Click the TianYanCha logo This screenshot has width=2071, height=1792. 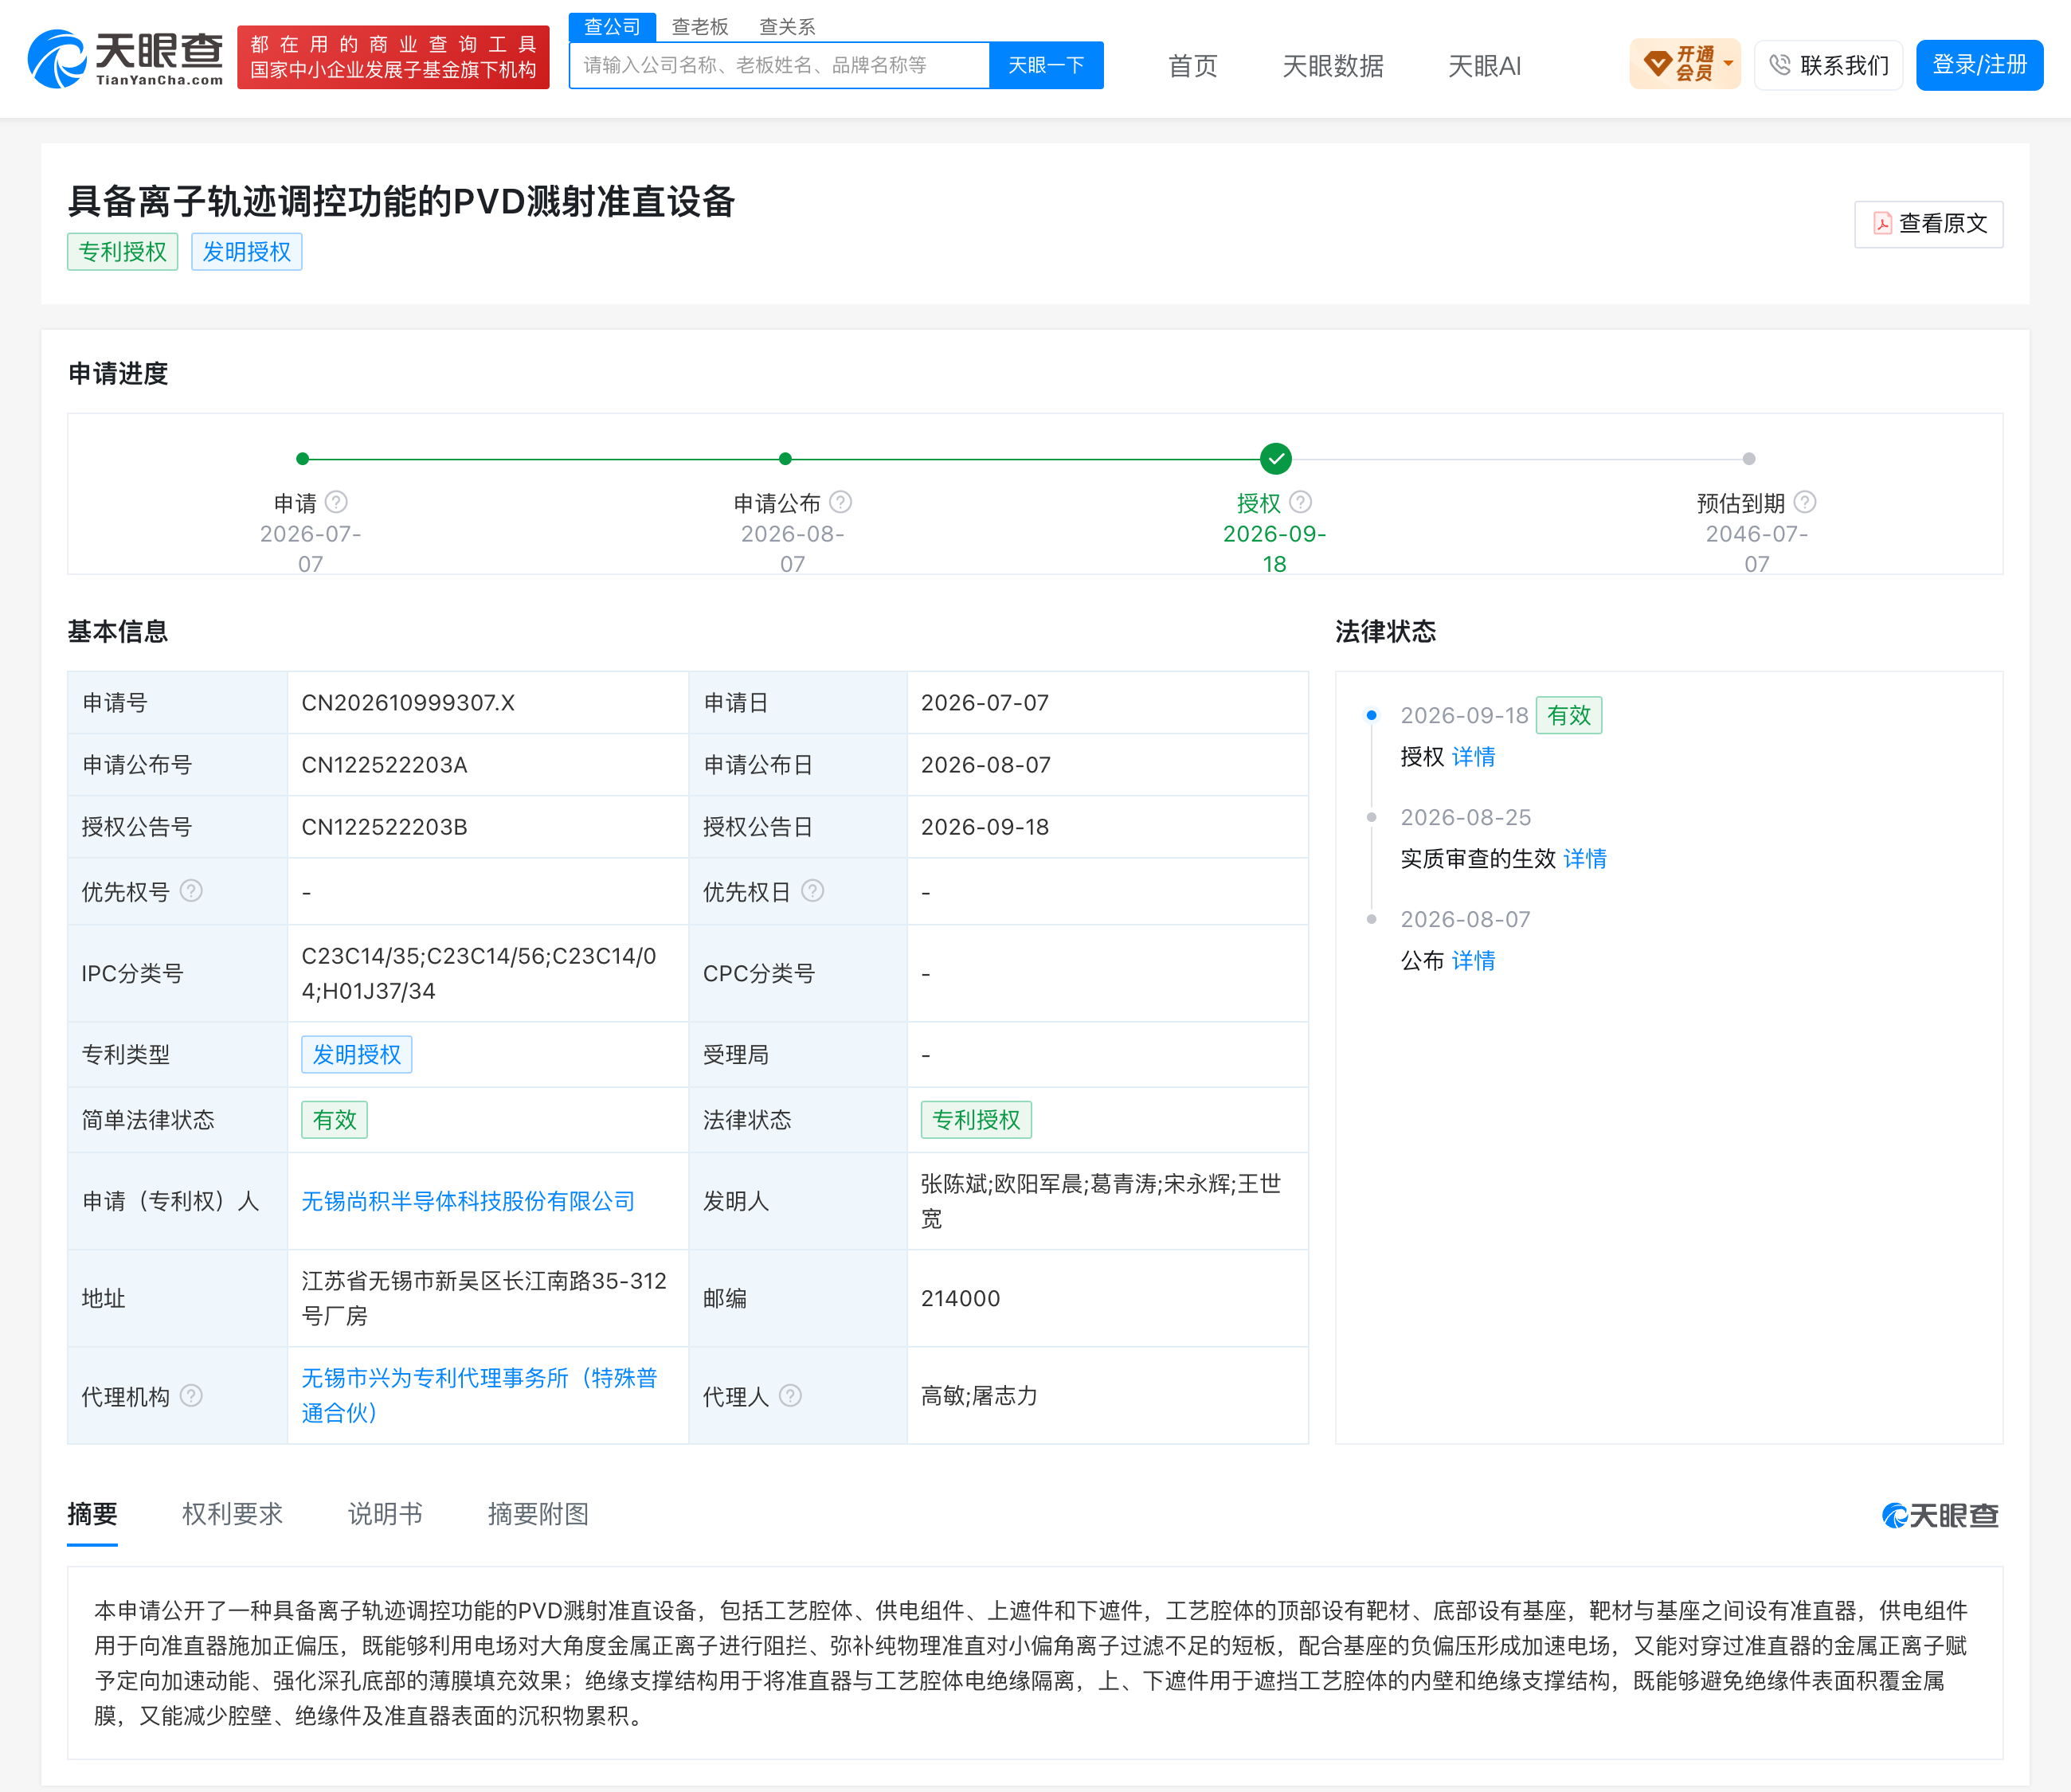pos(125,59)
